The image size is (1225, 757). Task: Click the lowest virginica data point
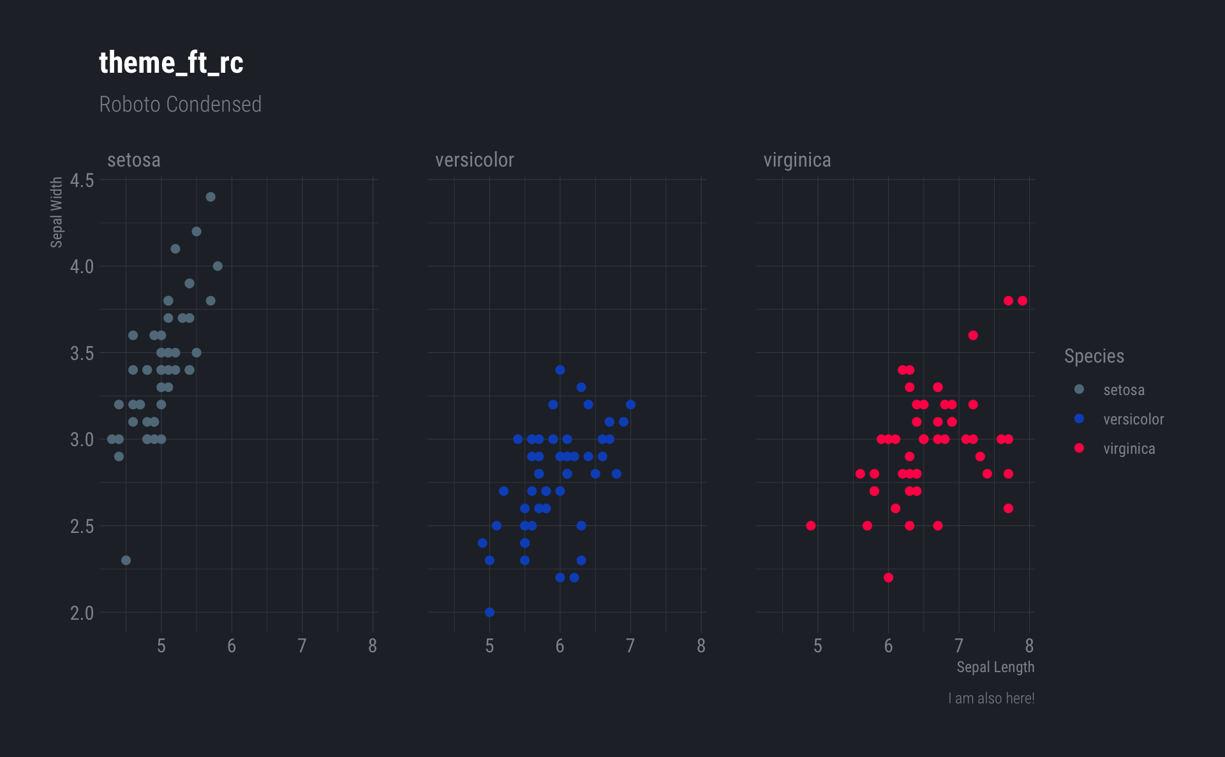[x=888, y=578]
